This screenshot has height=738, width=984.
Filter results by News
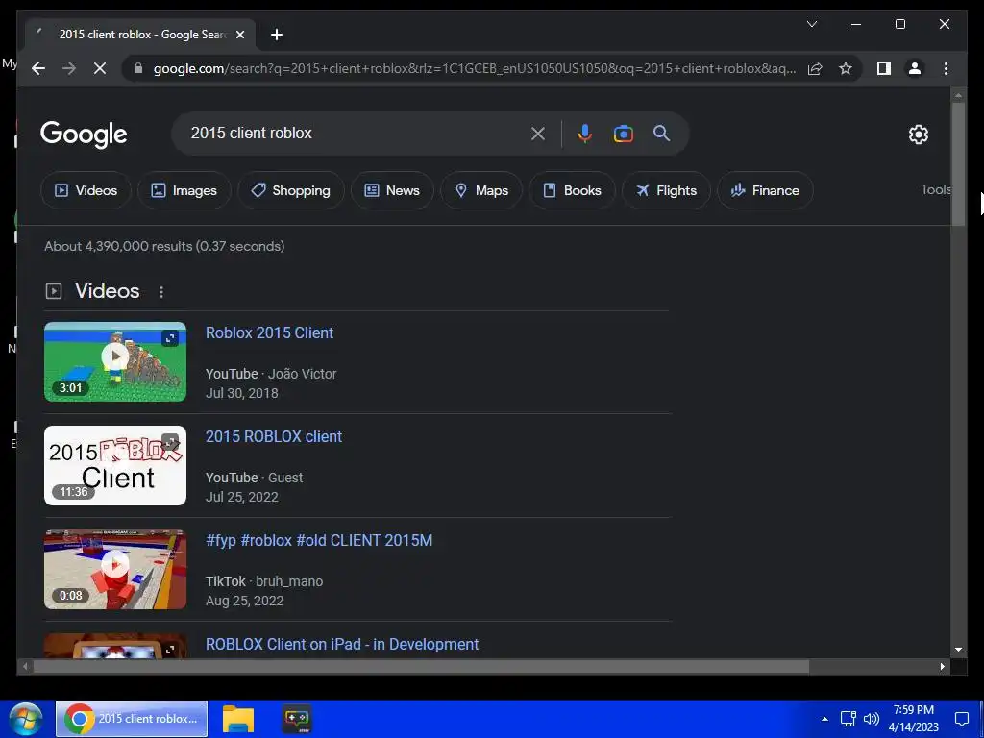(x=392, y=190)
